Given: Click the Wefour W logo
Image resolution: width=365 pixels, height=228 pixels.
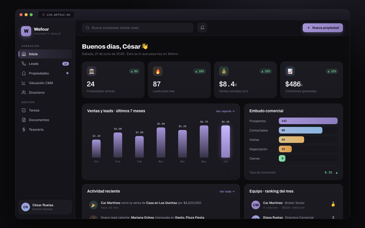Looking at the screenshot, I should click(26, 31).
